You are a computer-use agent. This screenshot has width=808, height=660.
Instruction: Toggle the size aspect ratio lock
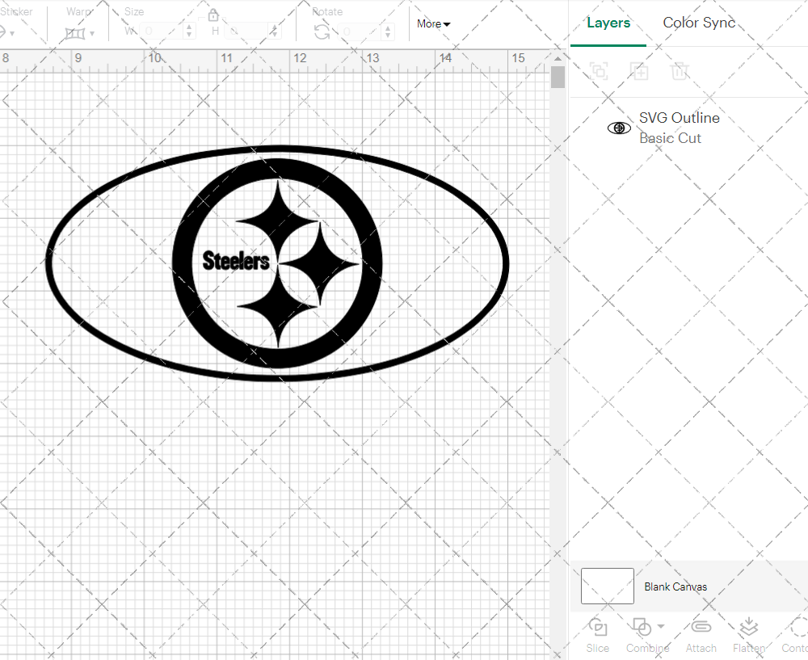[213, 15]
